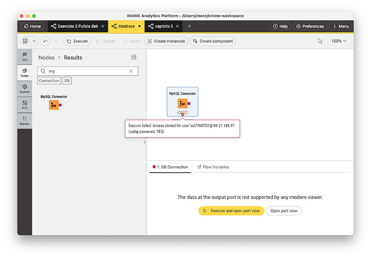Open the K-AI assistant panel
This screenshot has height=258, width=371.
[x=25, y=105]
